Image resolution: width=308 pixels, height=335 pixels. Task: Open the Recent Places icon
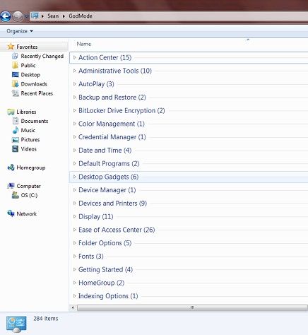[16, 93]
